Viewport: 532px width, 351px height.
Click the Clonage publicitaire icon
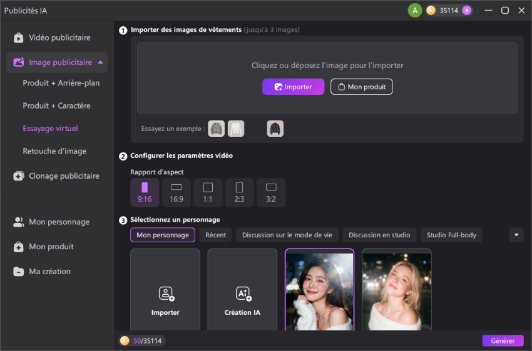click(x=18, y=176)
